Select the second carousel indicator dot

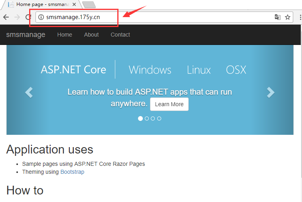pos(147,118)
